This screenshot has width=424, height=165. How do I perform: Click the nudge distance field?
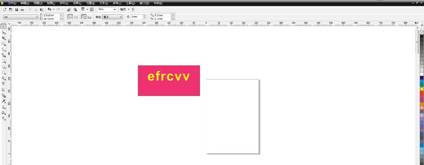[x=136, y=17]
